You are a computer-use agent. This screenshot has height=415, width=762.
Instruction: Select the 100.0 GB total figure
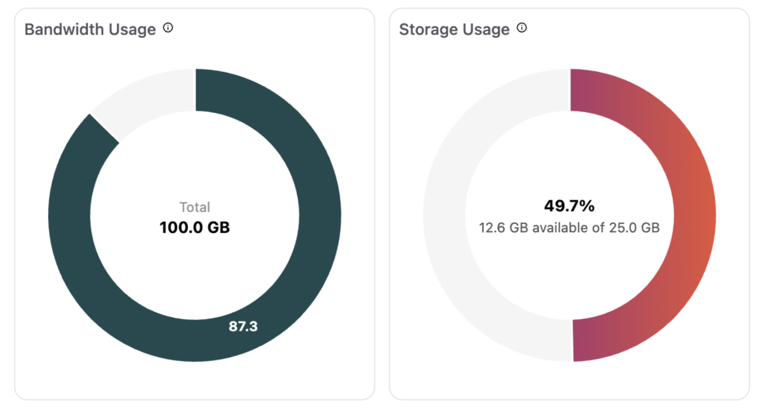click(x=195, y=227)
